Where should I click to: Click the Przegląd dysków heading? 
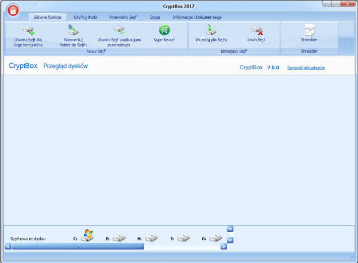66,66
